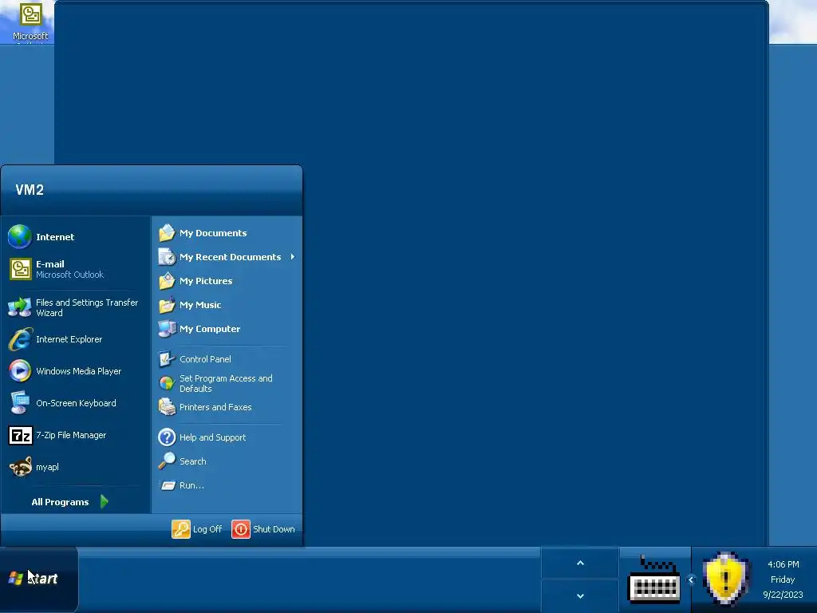817x613 pixels.
Task: Click the All Programs label
Action: [60, 502]
